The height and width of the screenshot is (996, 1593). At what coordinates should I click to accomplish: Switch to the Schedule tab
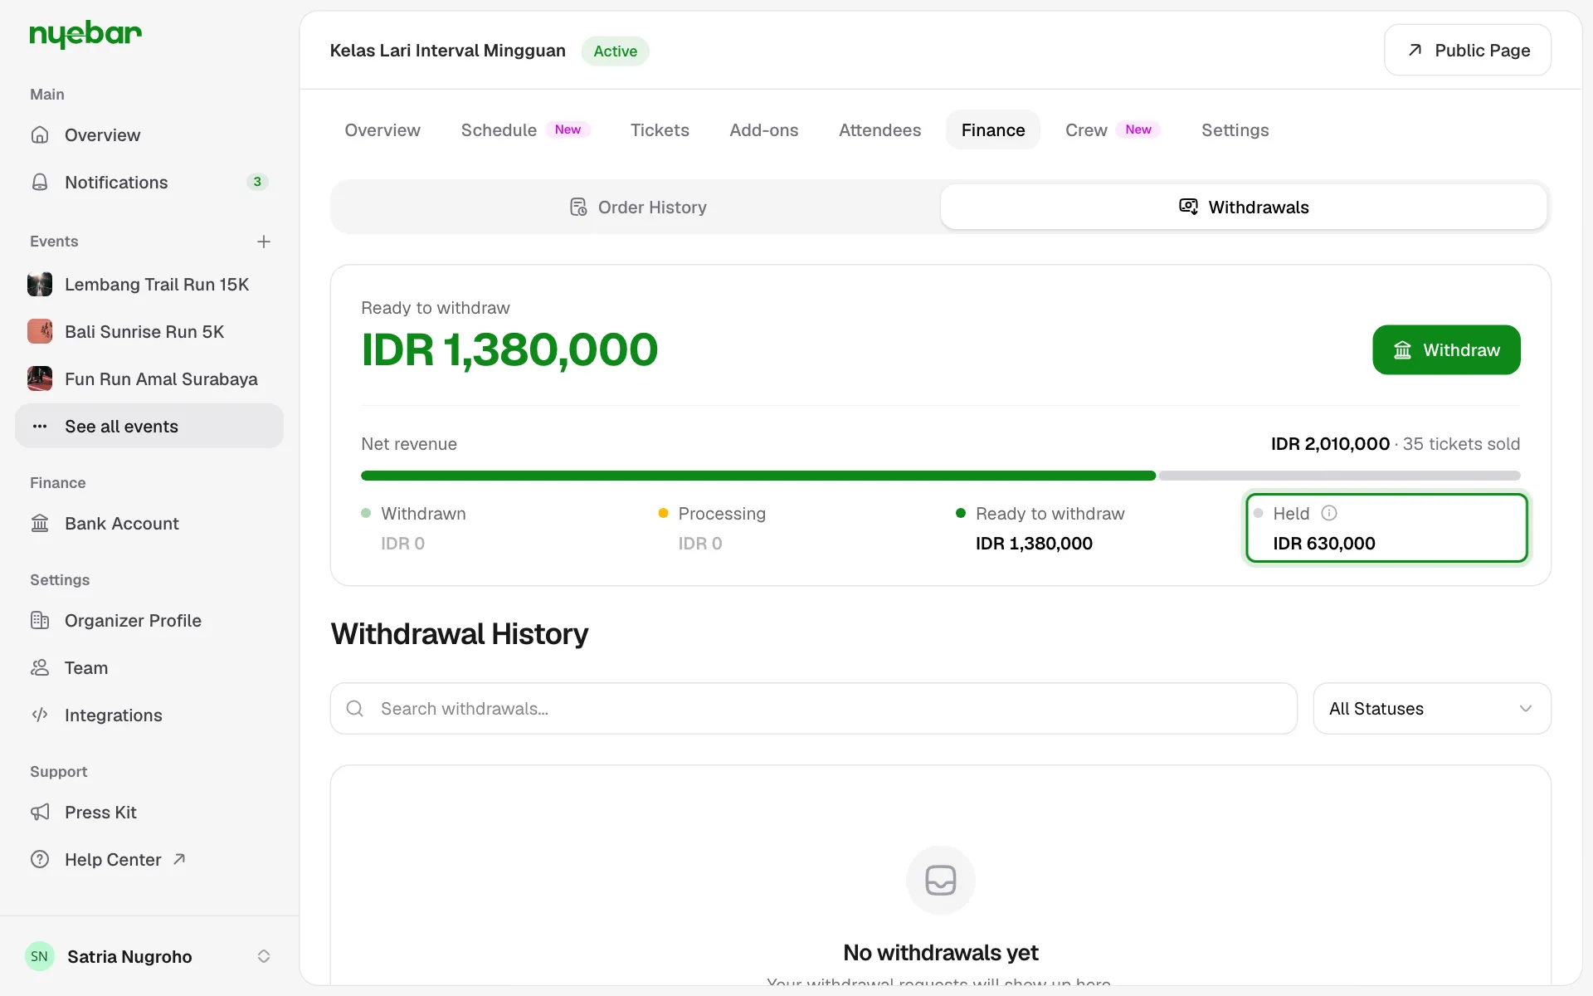click(525, 130)
